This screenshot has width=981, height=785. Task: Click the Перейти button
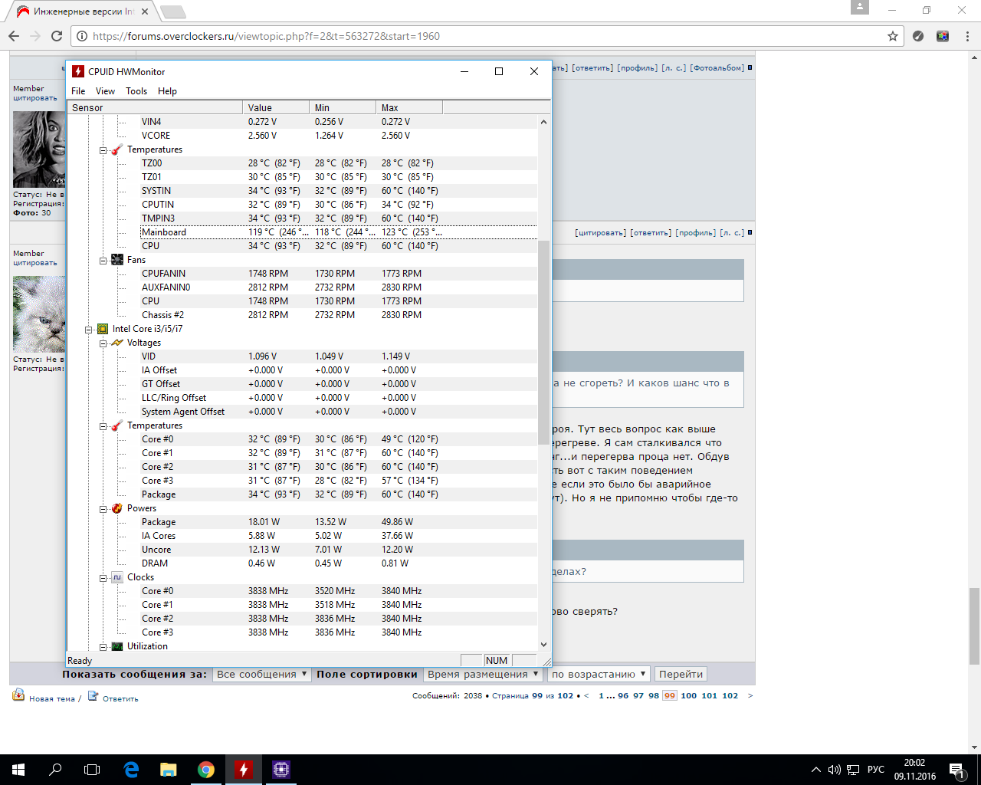681,675
